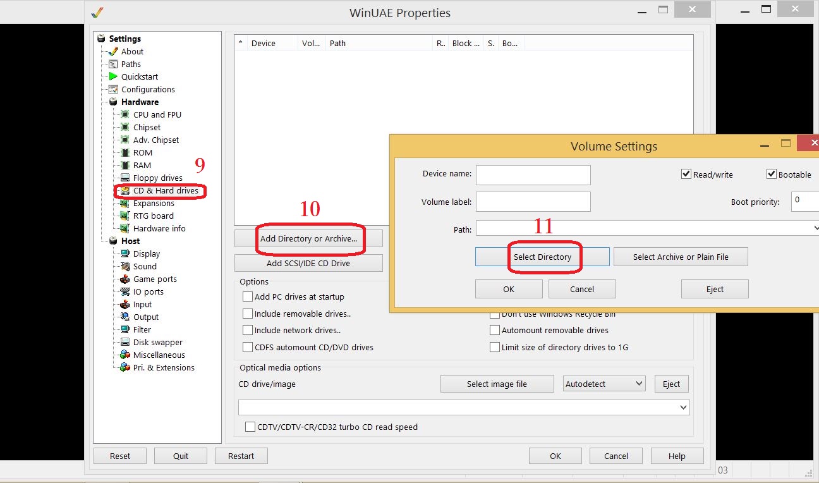Click the Block column header
Image resolution: width=819 pixels, height=483 pixels.
point(466,43)
